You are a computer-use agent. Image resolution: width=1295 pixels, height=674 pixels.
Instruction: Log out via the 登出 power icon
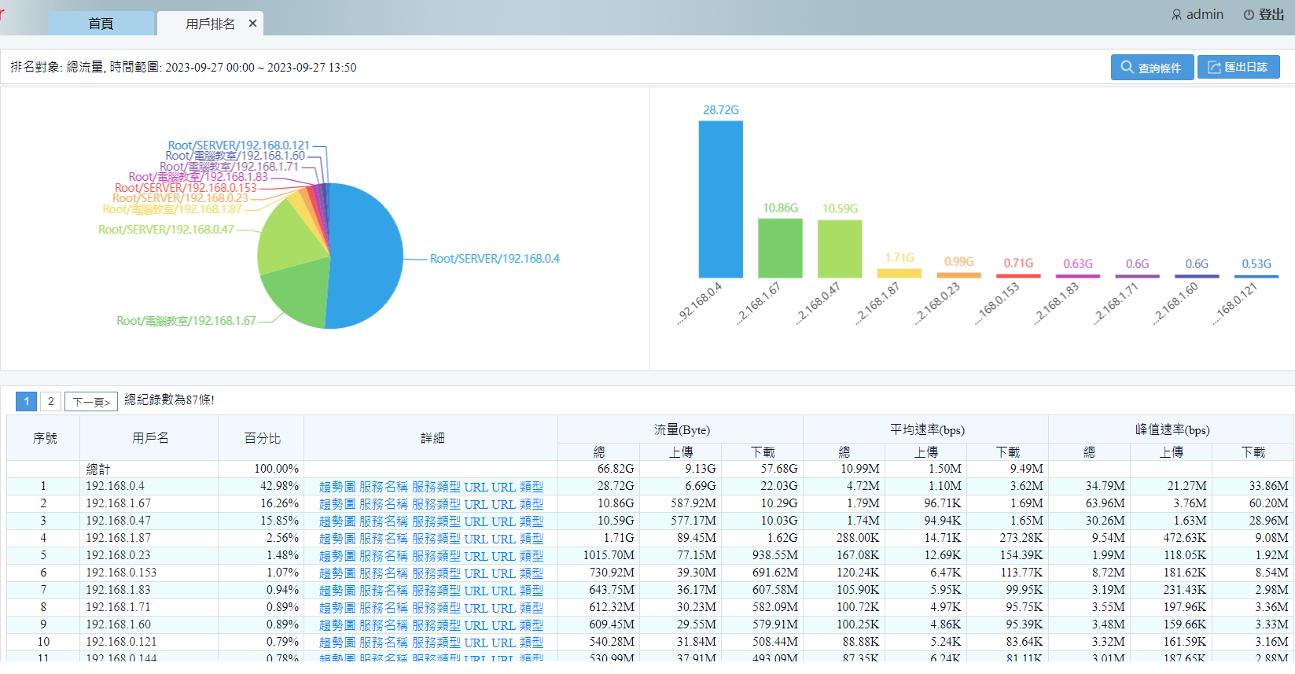point(1249,15)
